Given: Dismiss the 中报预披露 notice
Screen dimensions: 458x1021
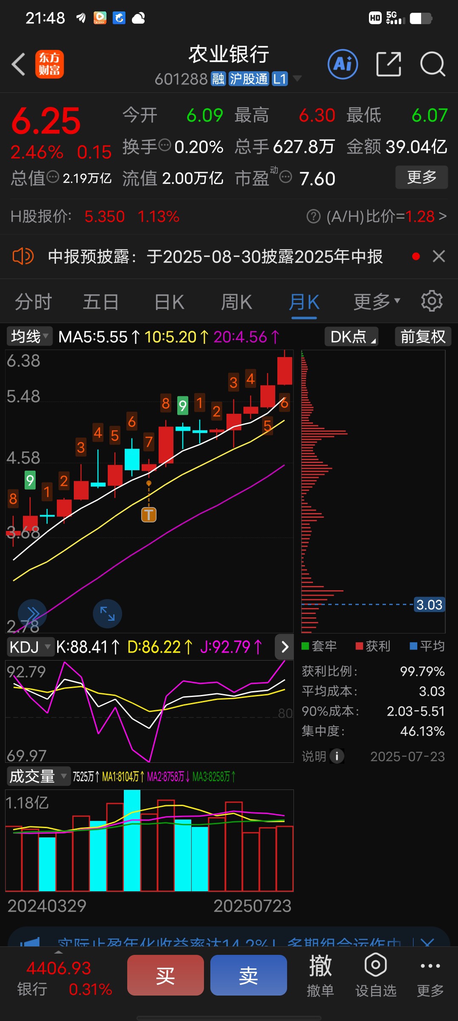Looking at the screenshot, I should point(439,256).
